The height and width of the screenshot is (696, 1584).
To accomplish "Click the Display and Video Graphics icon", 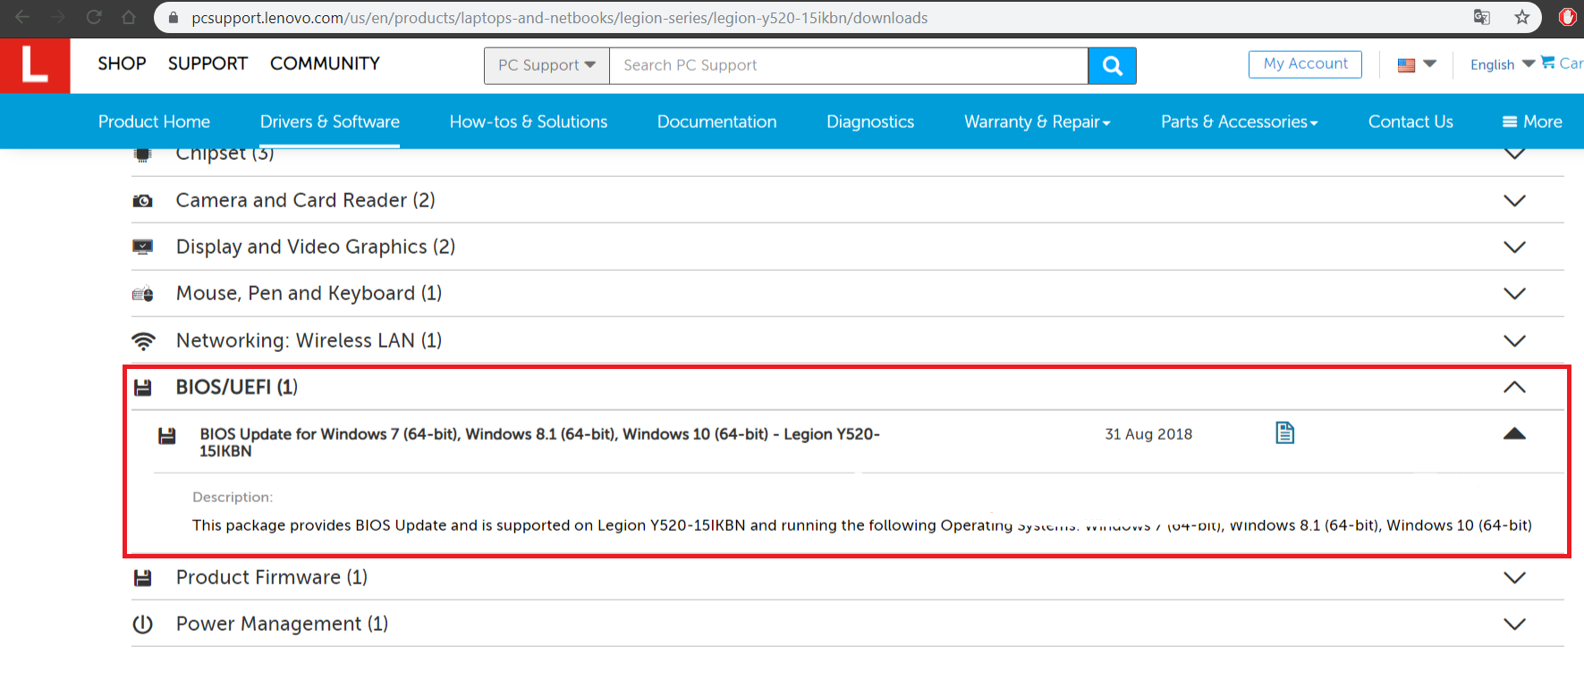I will (x=143, y=247).
